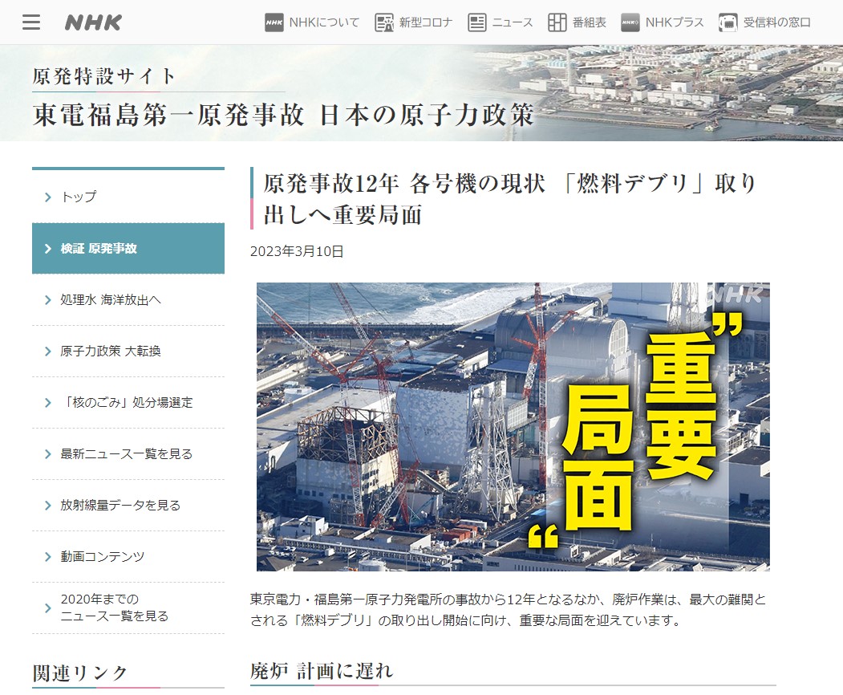This screenshot has height=695, width=843.
Task: Open NHKについて link text
Action: pyautogui.click(x=324, y=22)
